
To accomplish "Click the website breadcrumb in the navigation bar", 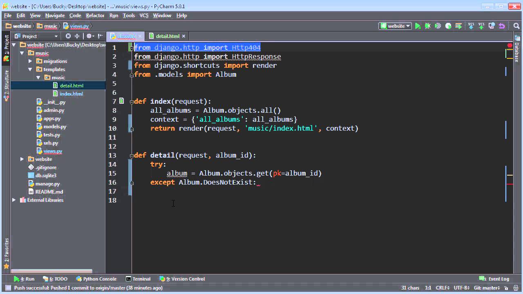I will click(x=19, y=26).
